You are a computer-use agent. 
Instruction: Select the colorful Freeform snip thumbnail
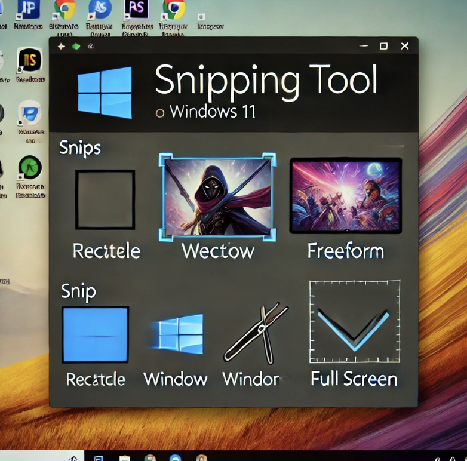coord(346,195)
